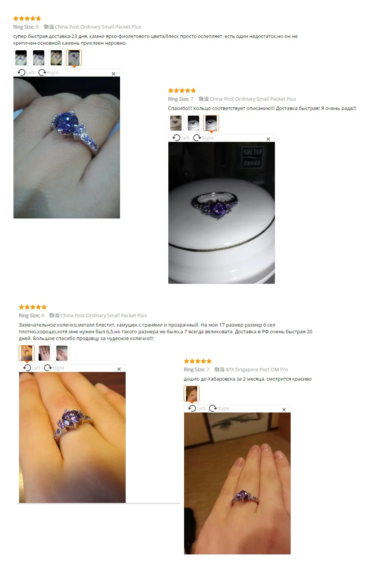
Task: Click the enlarged purple ring on white jar image
Action: 222,213
